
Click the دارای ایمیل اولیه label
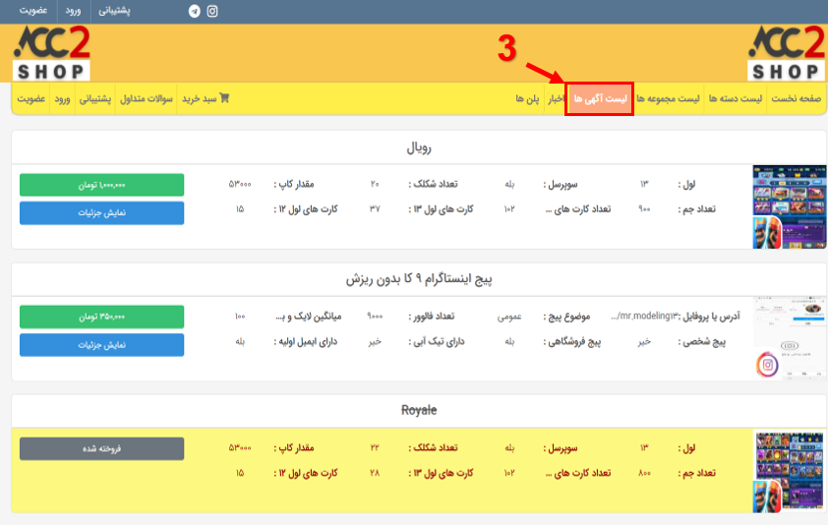[305, 342]
